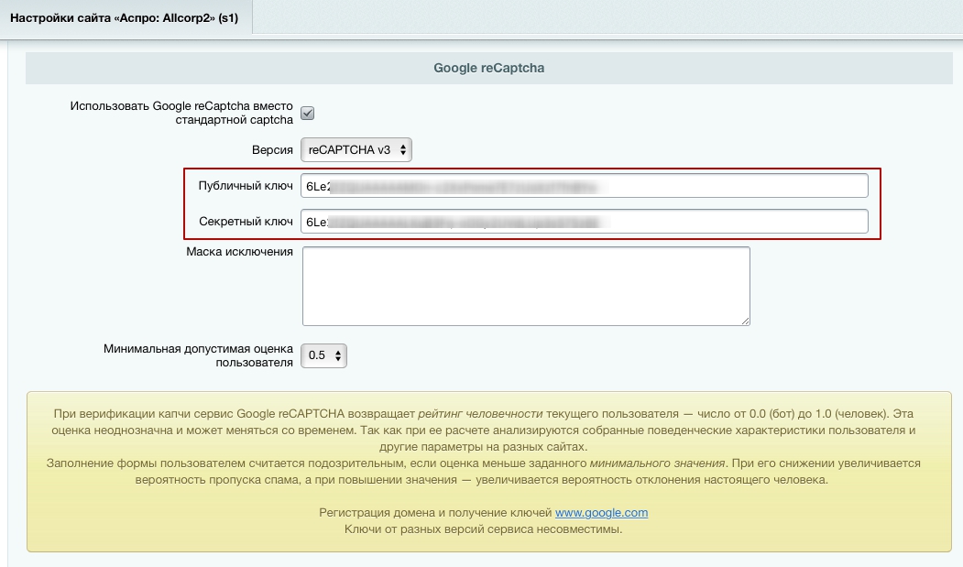Click the Использовать Google reCaptcha label text
The height and width of the screenshot is (567, 963).
click(x=181, y=113)
